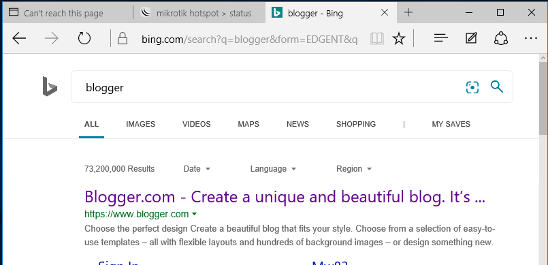This screenshot has height=265, width=548.
Task: Expand the Date filter dropdown
Action: click(x=197, y=169)
